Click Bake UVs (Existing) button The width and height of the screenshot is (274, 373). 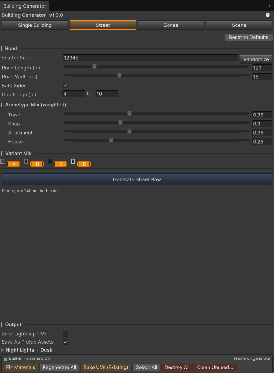coord(106,367)
